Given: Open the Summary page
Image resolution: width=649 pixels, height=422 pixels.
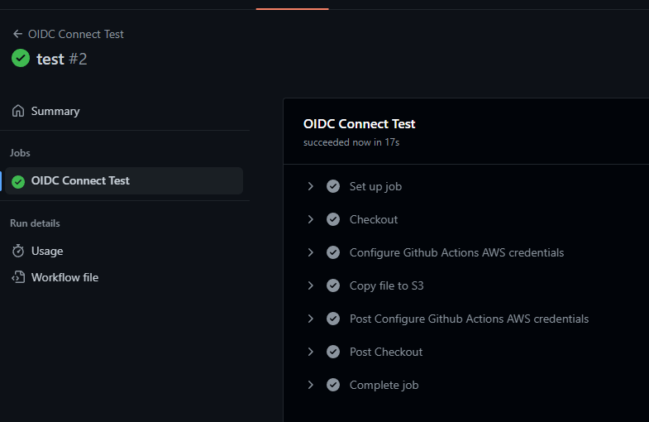Looking at the screenshot, I should 55,111.
